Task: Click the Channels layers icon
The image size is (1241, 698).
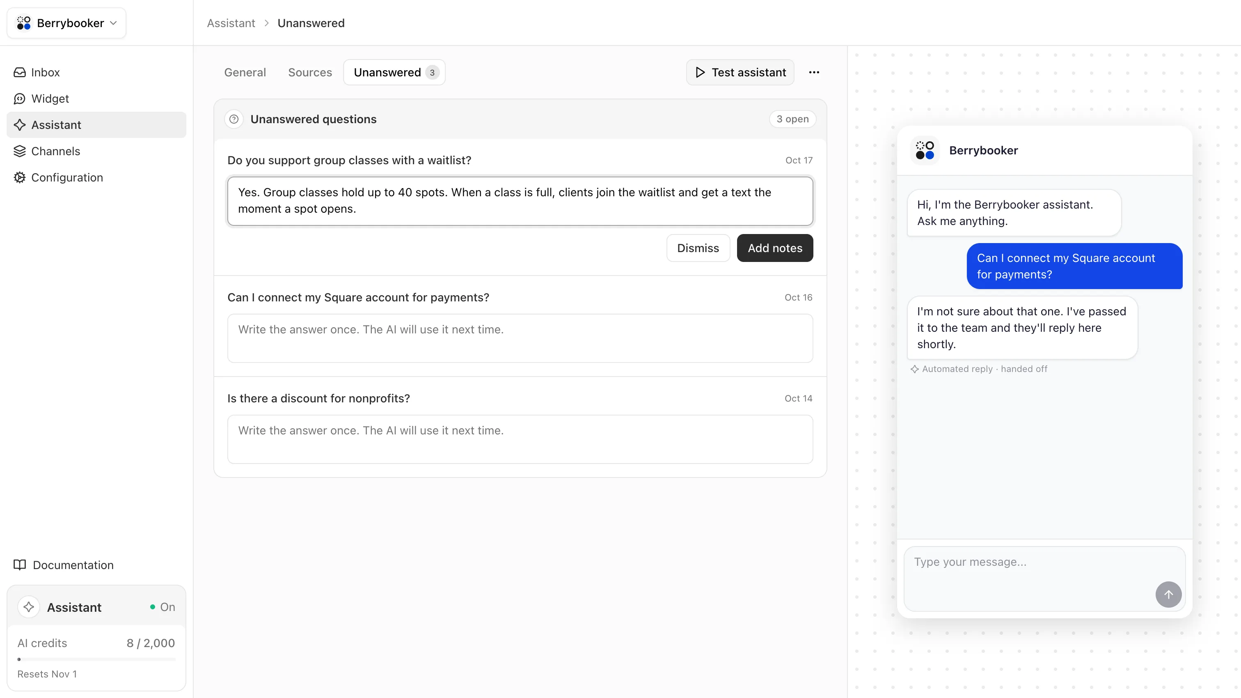Action: [20, 152]
